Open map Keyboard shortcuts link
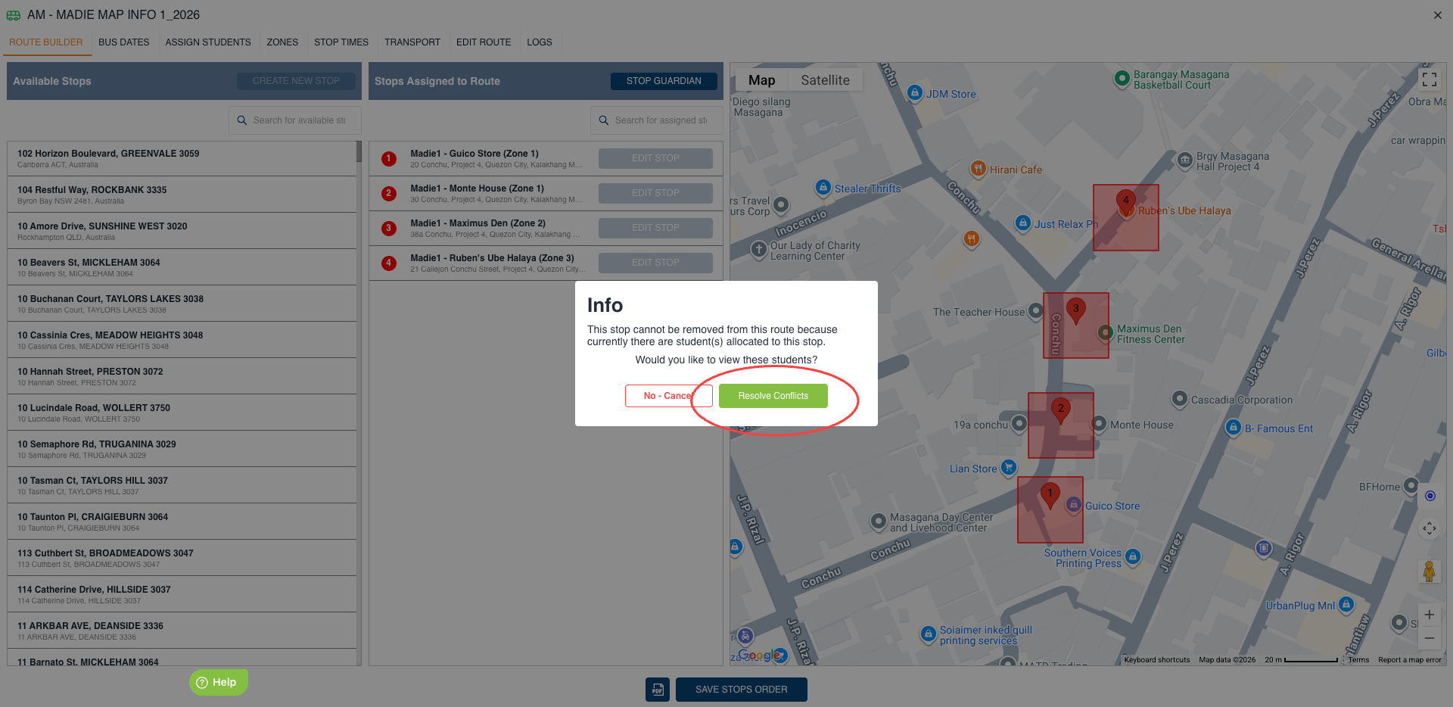Image resolution: width=1453 pixels, height=707 pixels. (1157, 660)
